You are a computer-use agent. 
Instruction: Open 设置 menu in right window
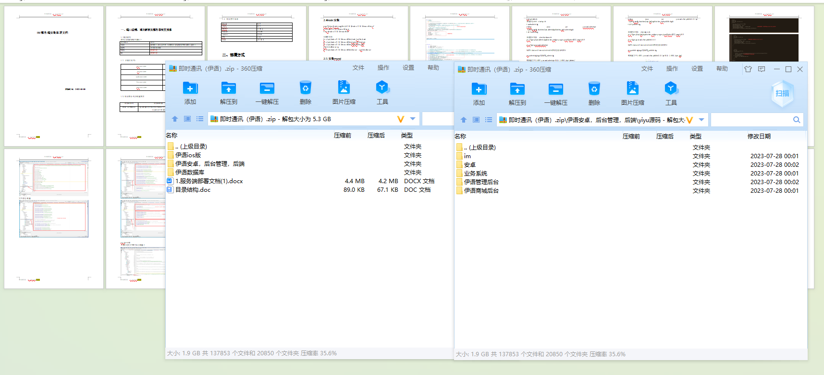click(x=697, y=69)
